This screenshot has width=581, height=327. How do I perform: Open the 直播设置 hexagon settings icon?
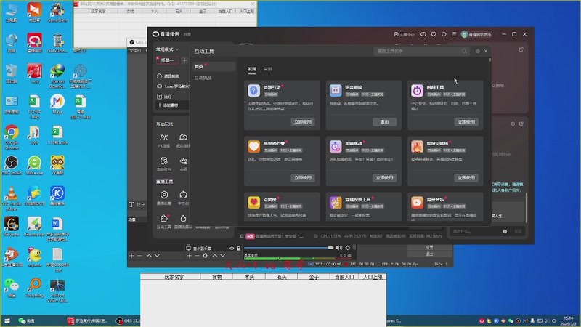coord(164,195)
